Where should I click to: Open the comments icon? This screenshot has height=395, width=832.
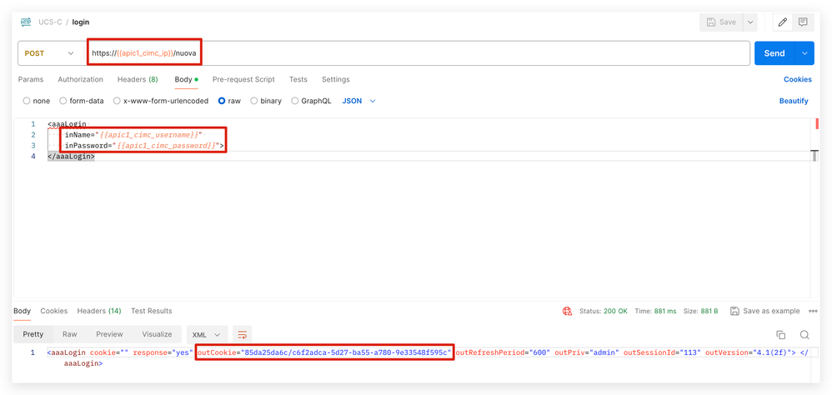pyautogui.click(x=803, y=22)
